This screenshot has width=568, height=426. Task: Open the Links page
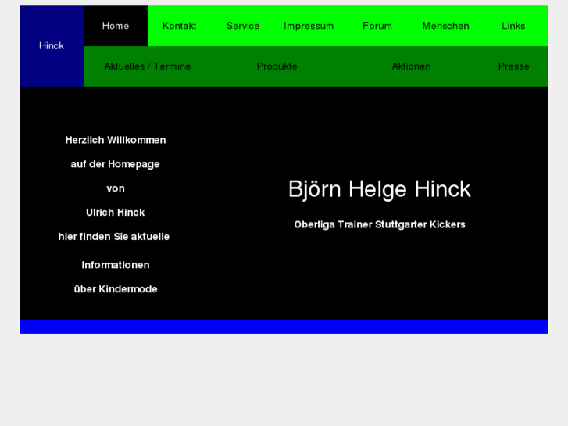coord(513,26)
